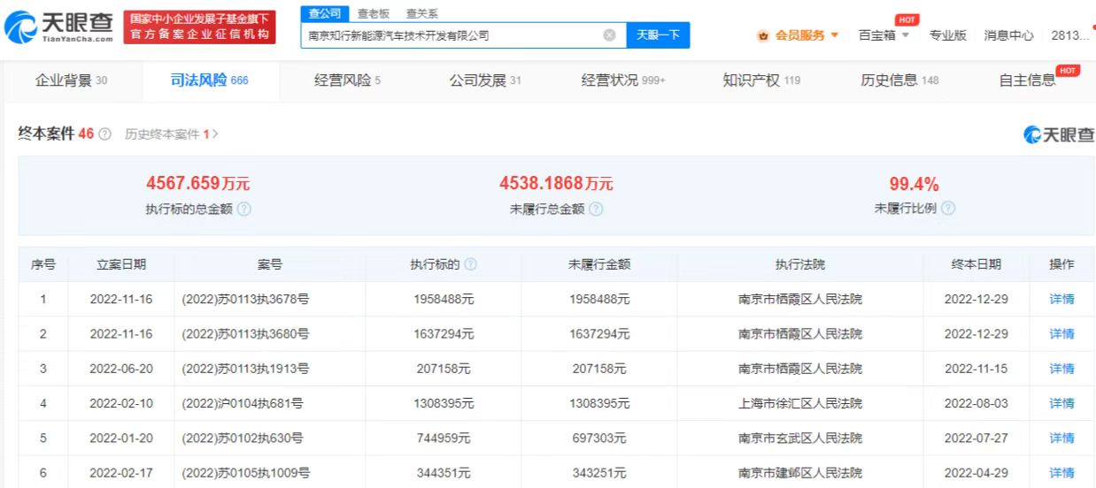Image resolution: width=1096 pixels, height=488 pixels.
Task: Click the help icon beside 终本案件 46
Action: point(104,134)
